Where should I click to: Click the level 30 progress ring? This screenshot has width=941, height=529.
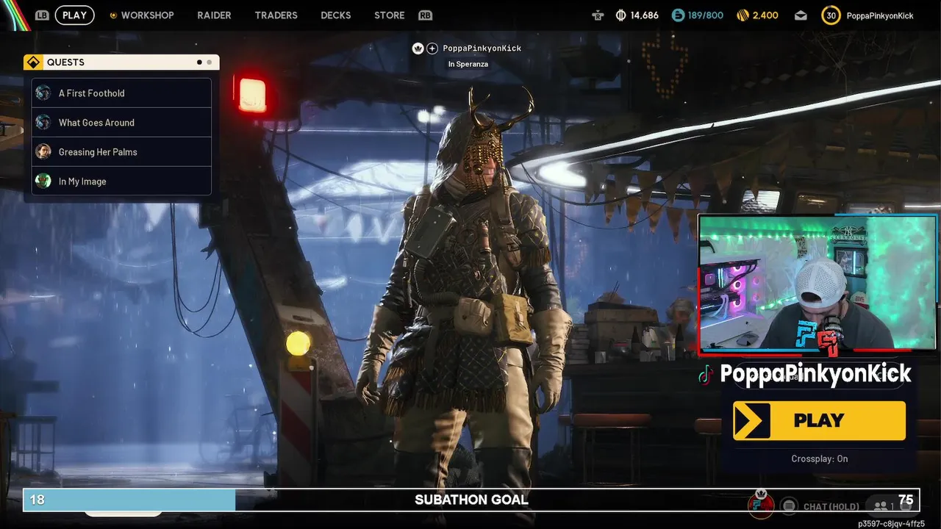coord(831,15)
